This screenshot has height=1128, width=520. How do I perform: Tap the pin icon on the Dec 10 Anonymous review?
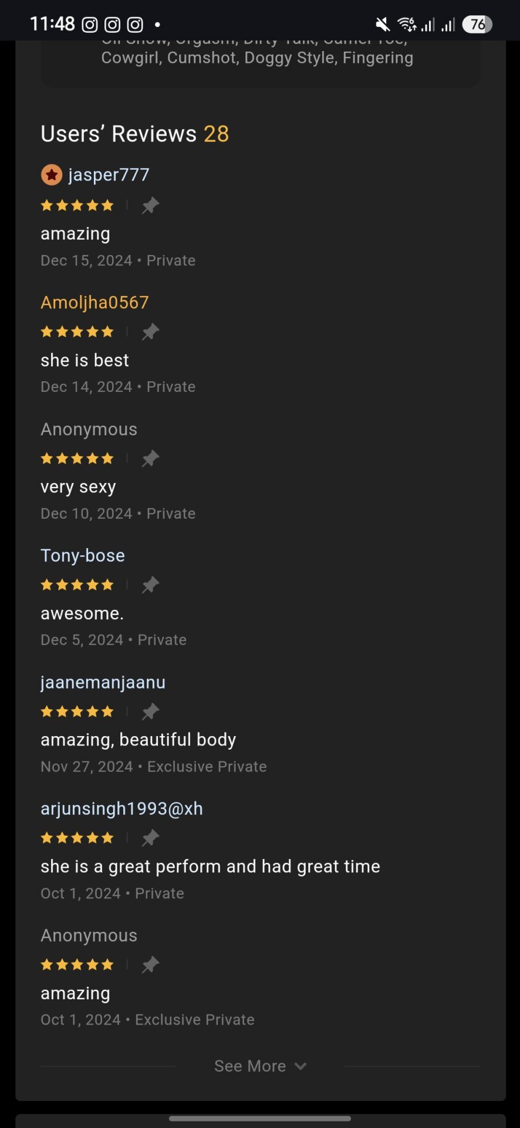150,458
